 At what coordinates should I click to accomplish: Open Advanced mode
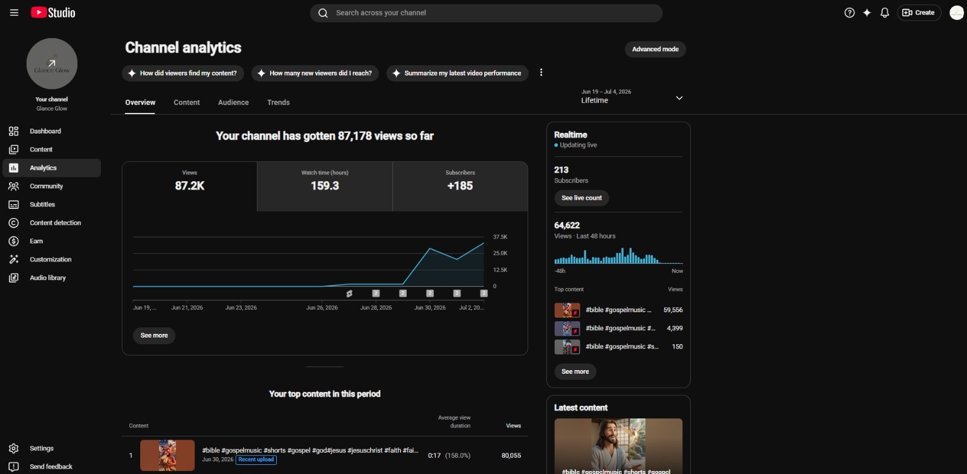coord(655,50)
